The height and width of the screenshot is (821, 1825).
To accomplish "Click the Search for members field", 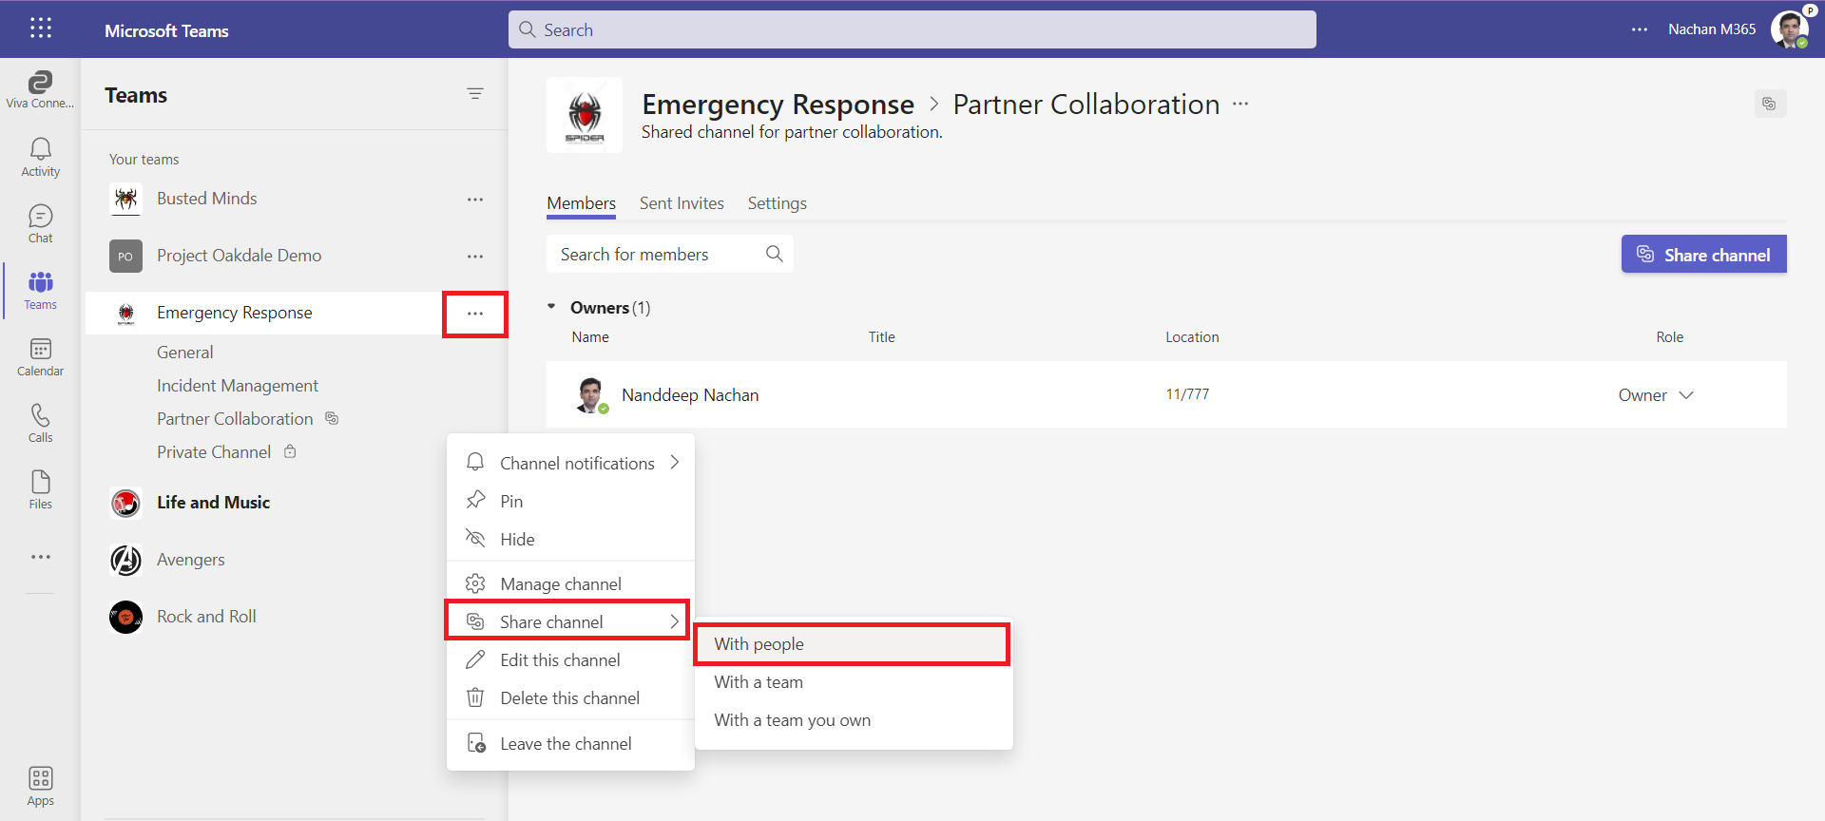I will click(660, 255).
